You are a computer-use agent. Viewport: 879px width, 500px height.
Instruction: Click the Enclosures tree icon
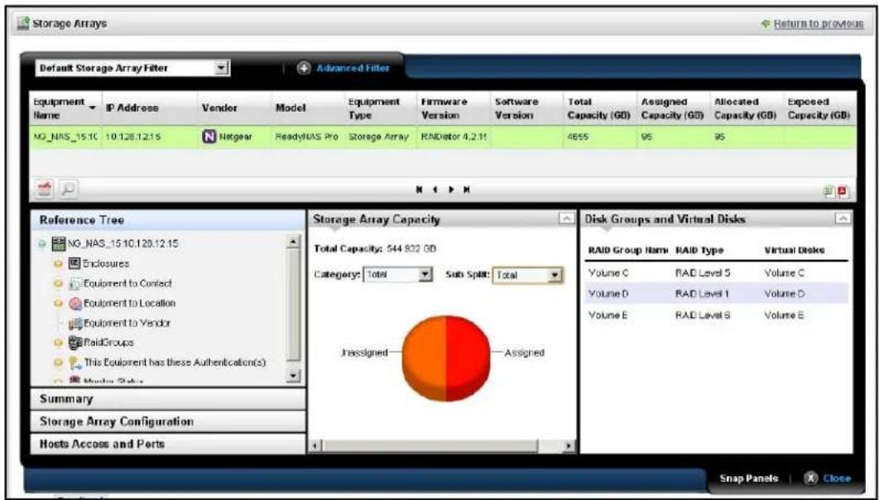pyautogui.click(x=75, y=263)
